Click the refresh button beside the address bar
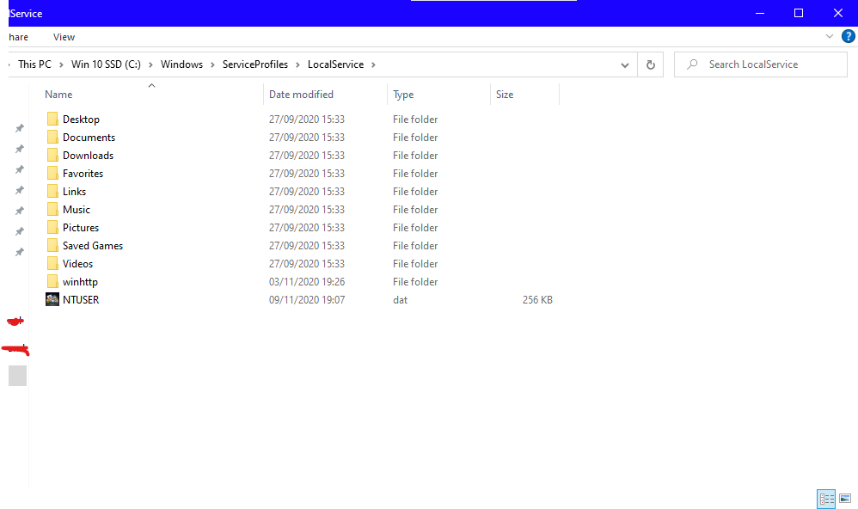Screen dimensions: 858x509 click(650, 64)
